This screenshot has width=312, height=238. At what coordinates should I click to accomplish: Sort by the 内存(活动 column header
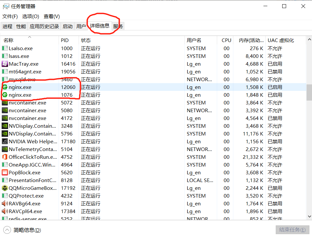point(249,40)
